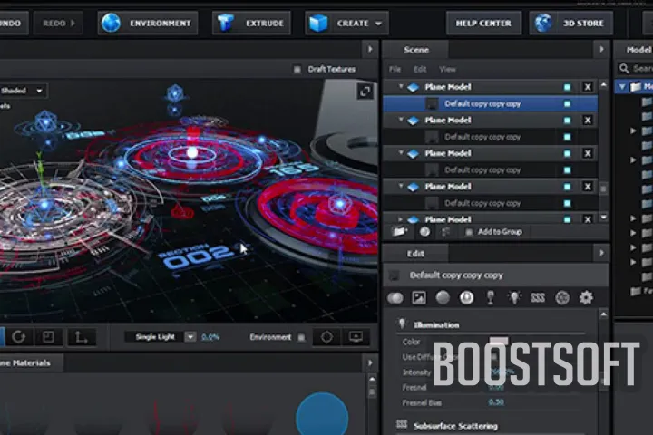Click the Environment button
Screen dimensions: 653x435
pos(148,23)
